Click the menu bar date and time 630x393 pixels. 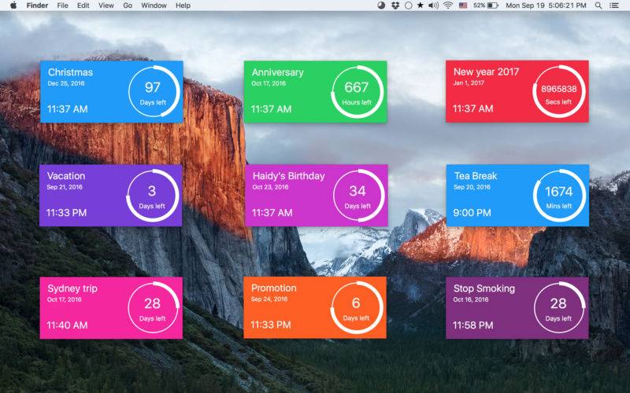(546, 6)
